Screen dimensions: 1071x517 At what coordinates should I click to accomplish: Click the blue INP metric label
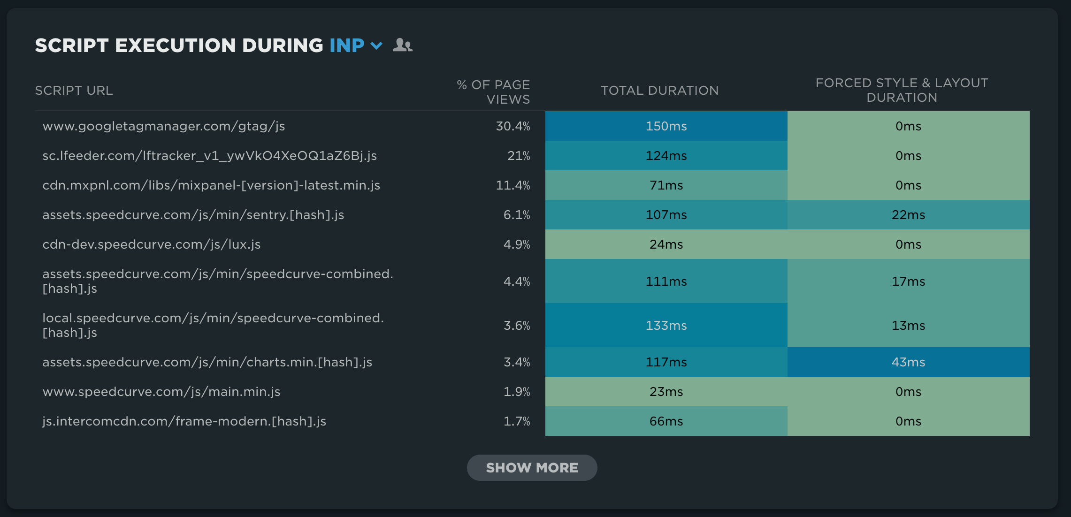[x=347, y=46]
